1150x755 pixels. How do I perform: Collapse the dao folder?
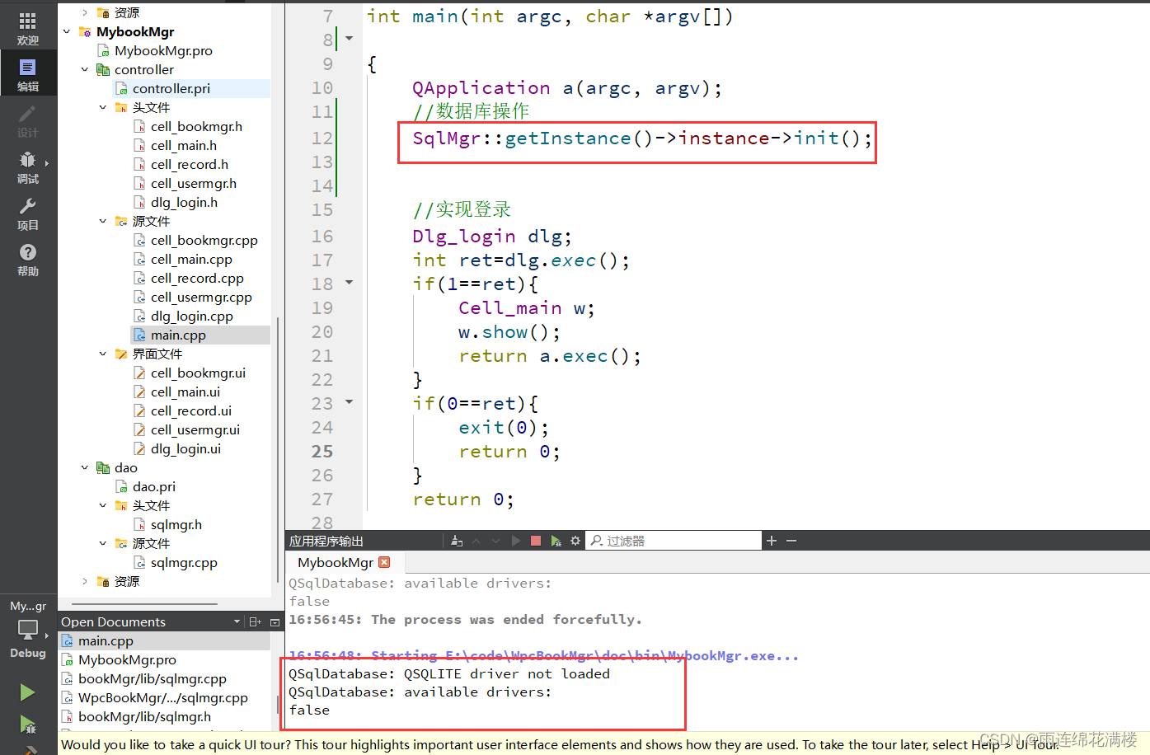(x=85, y=467)
